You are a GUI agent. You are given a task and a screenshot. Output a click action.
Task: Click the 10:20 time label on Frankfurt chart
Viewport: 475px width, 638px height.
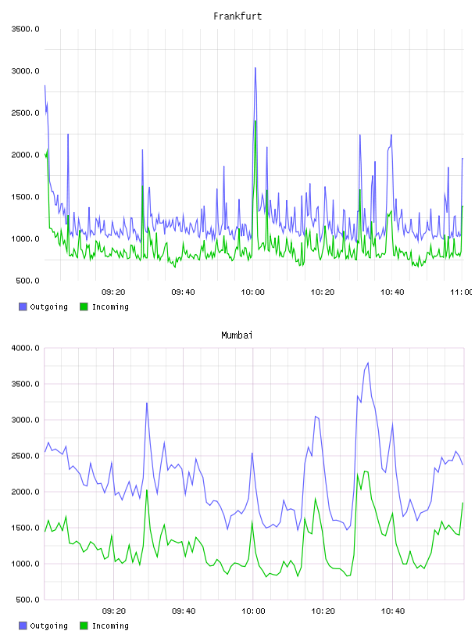coord(323,292)
